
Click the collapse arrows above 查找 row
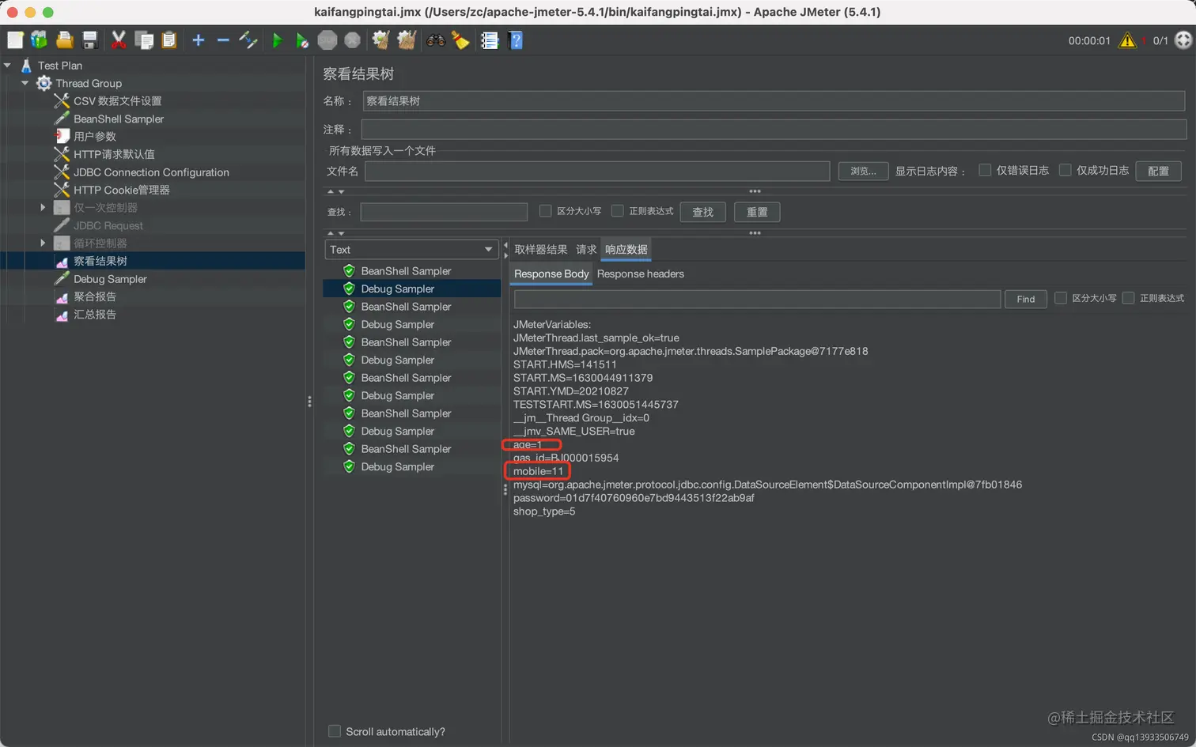tap(336, 192)
